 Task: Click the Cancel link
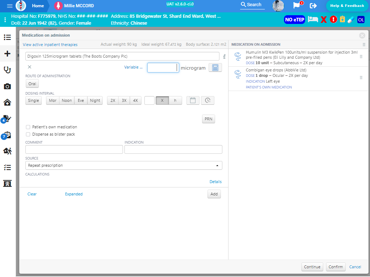point(355,267)
